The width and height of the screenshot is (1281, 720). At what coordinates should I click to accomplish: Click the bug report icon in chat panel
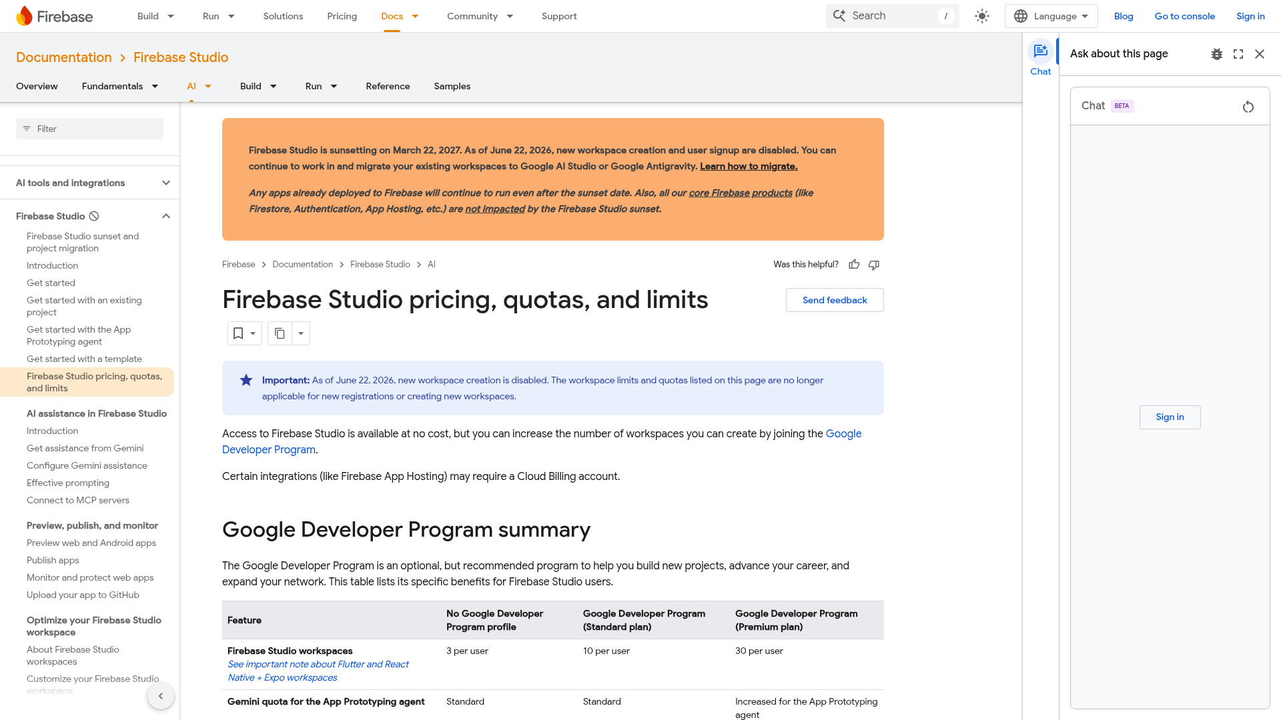click(1217, 54)
